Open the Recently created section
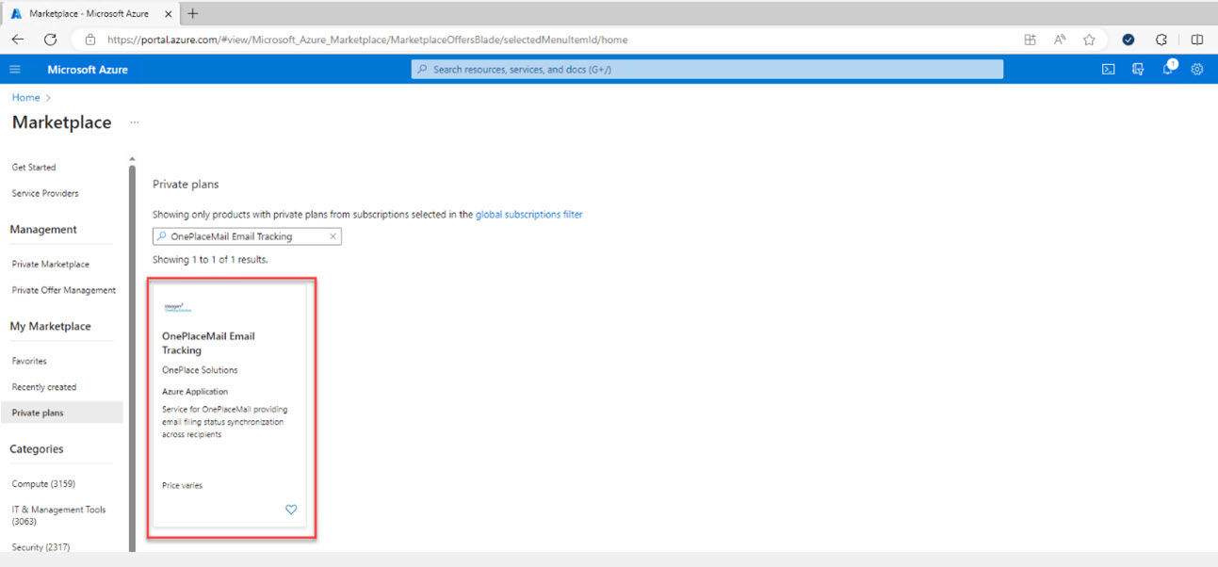 [44, 387]
